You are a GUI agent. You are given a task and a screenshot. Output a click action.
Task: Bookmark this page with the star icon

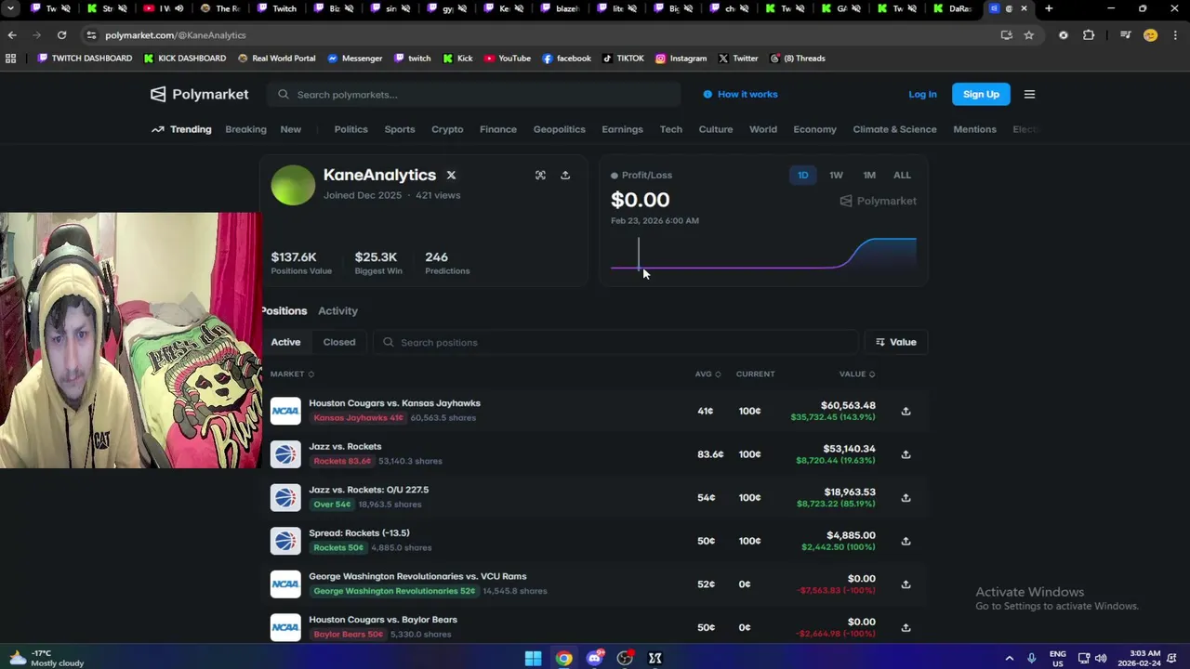click(x=1028, y=35)
